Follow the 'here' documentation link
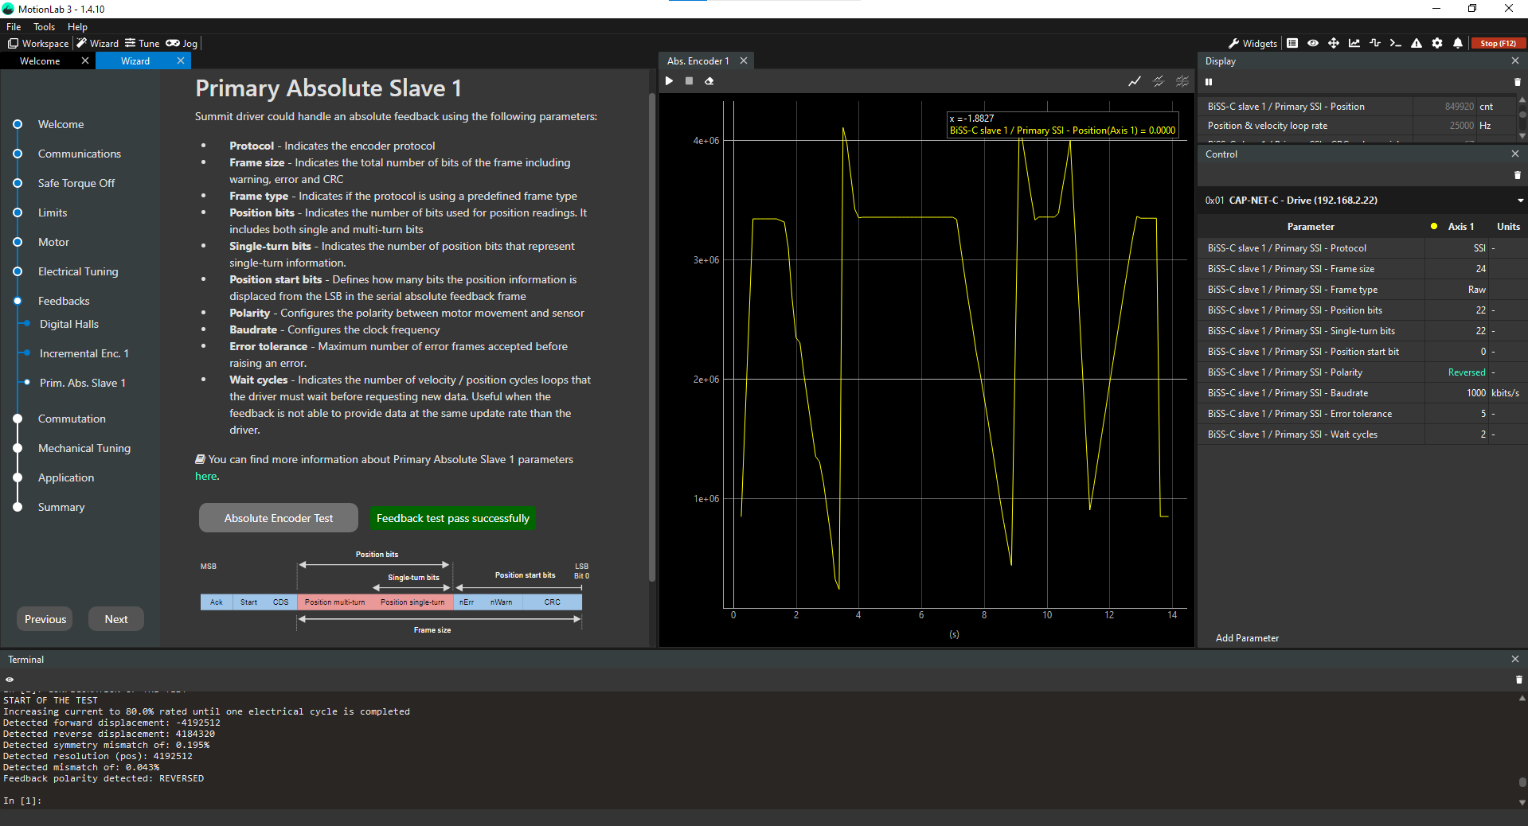Screen dimensions: 1528x826 (206, 477)
